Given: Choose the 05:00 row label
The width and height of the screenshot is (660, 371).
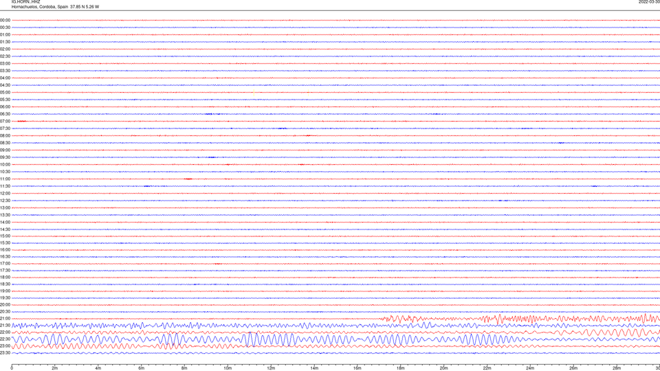Looking at the screenshot, I should tap(5, 93).
